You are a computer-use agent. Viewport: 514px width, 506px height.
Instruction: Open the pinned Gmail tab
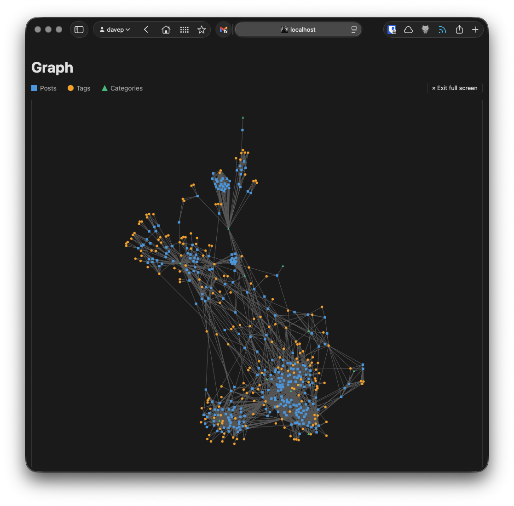[x=223, y=29]
